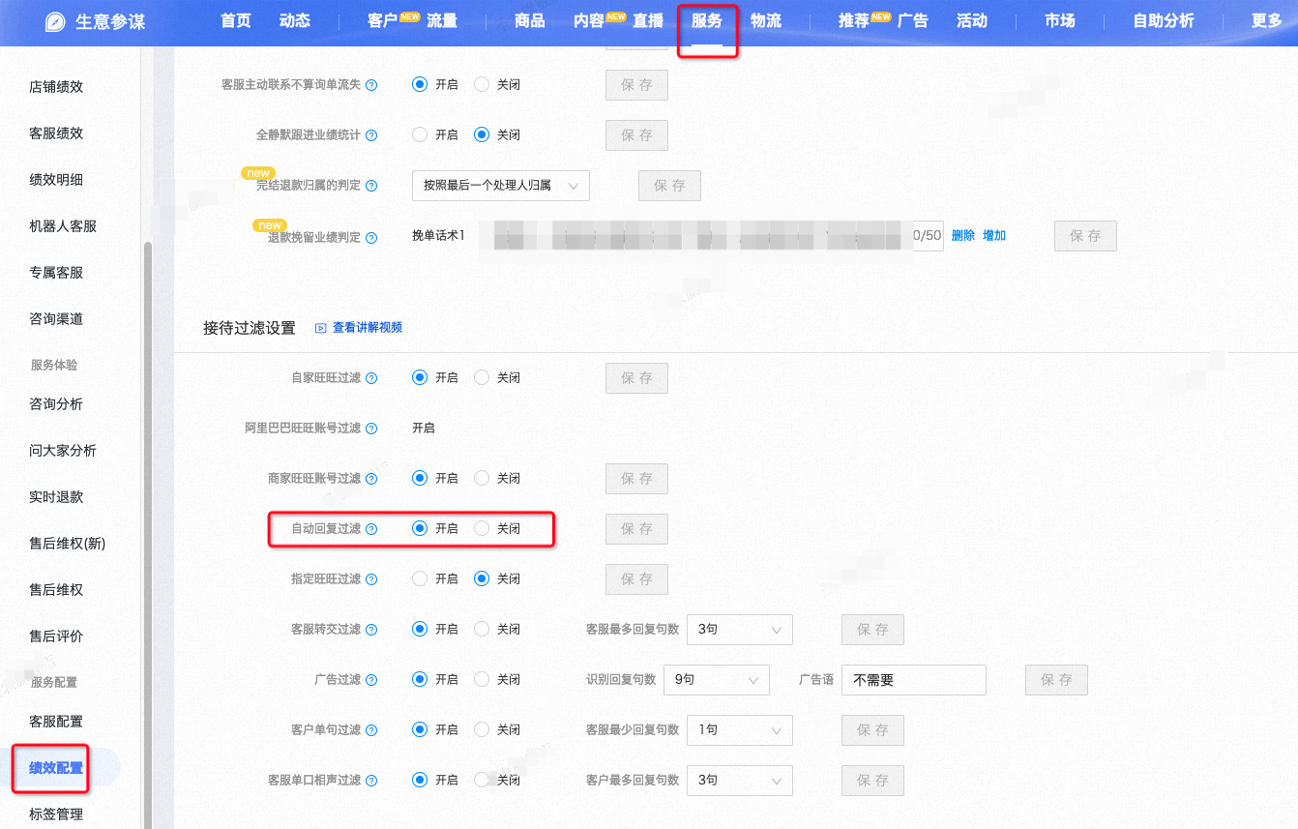Open the 服务 navigation tab
1298x829 pixels.
[x=707, y=20]
